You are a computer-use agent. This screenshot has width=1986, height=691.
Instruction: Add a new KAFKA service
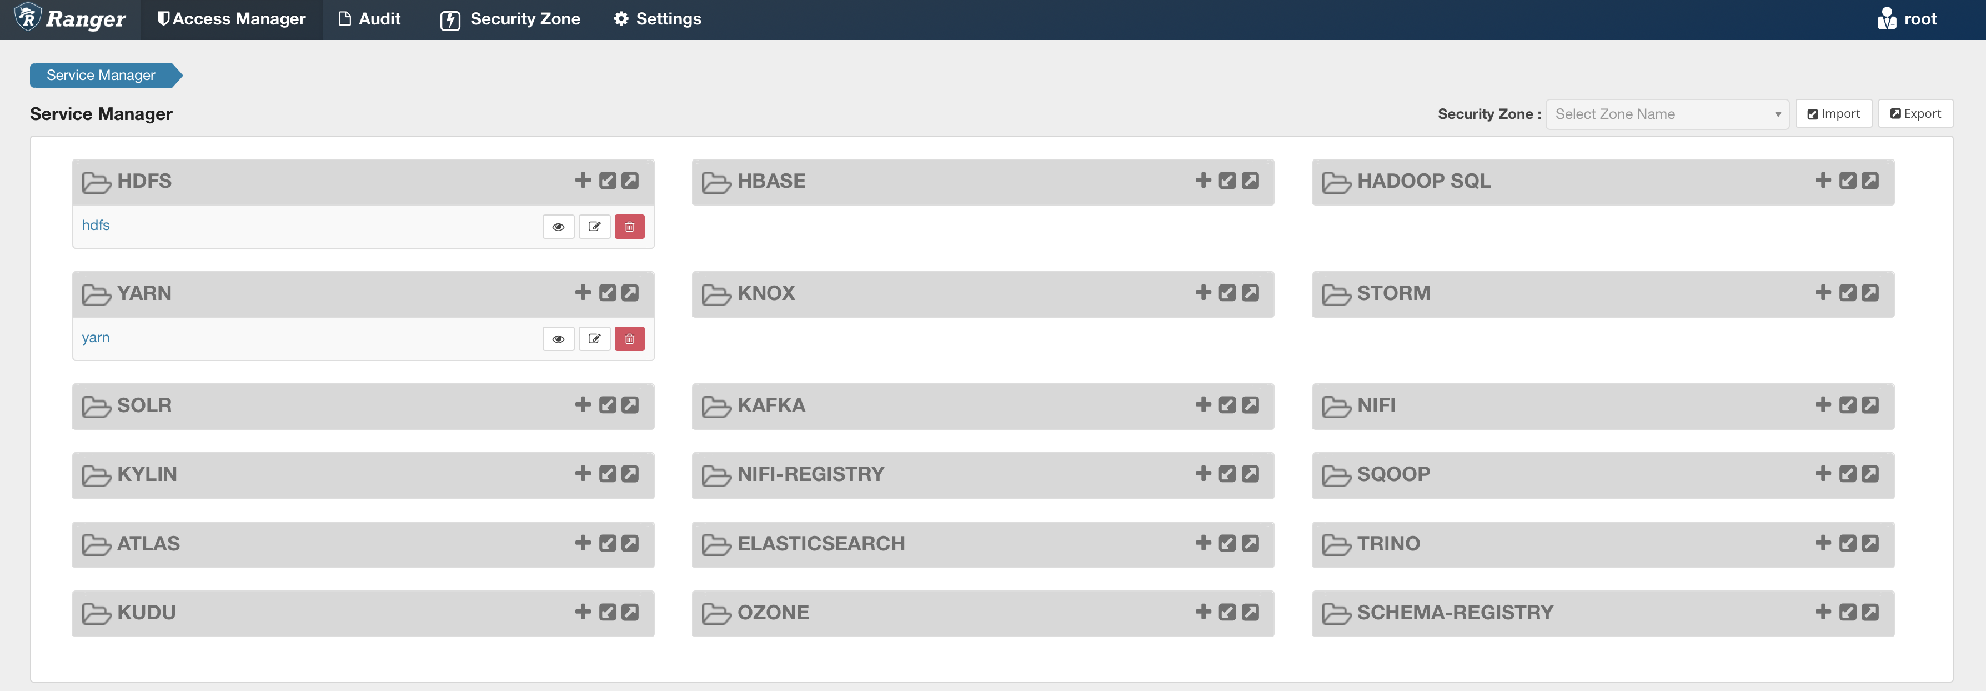coord(1203,405)
